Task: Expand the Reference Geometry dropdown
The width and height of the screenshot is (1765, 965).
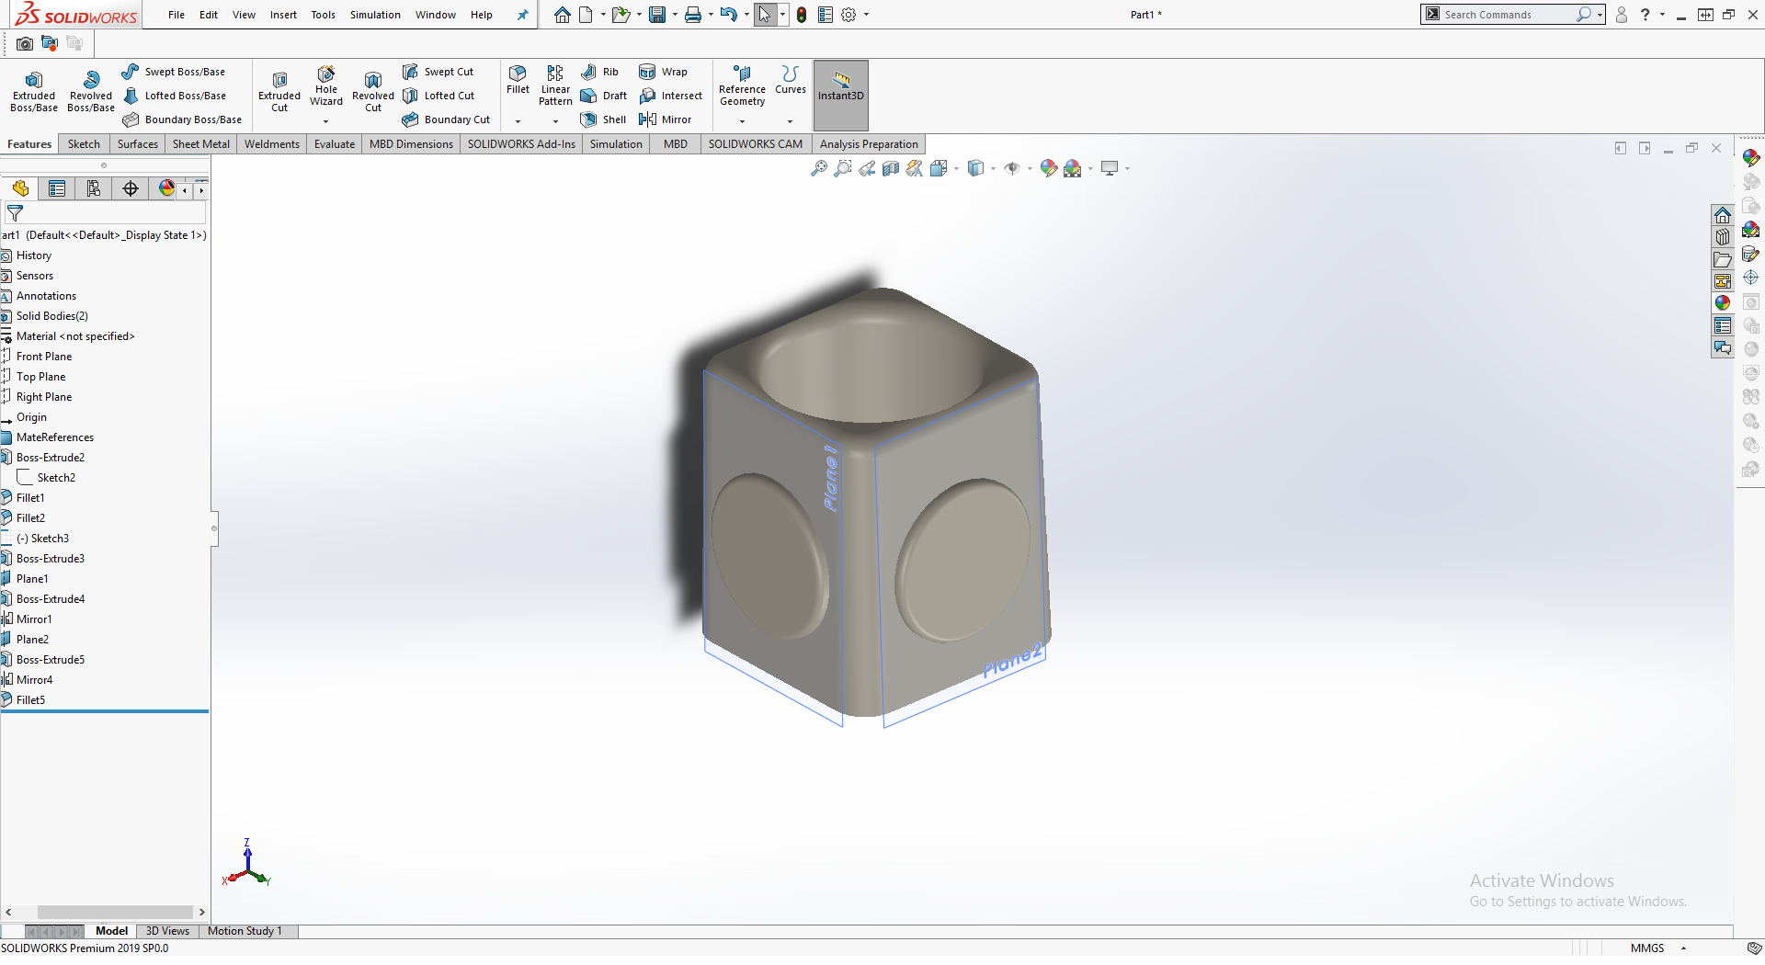Action: 742,121
